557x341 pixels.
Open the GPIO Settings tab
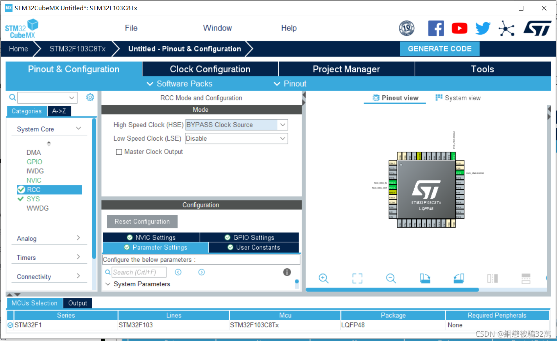(x=249, y=237)
